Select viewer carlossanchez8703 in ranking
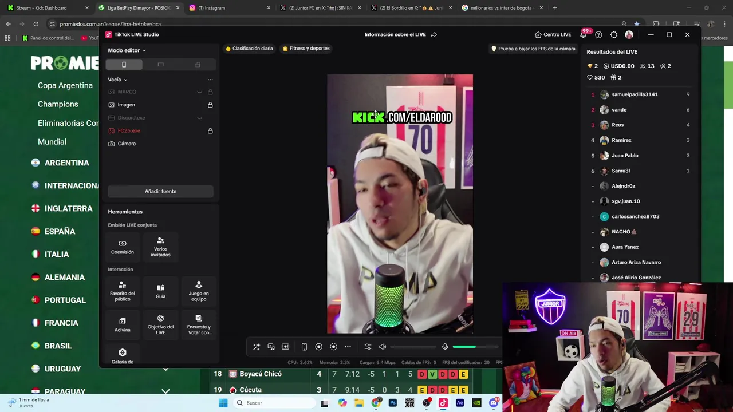 [641, 217]
